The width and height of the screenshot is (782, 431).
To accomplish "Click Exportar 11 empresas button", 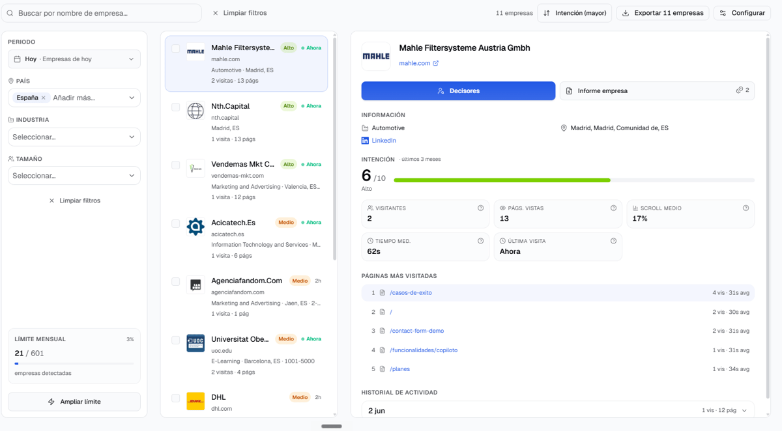I will pos(663,13).
